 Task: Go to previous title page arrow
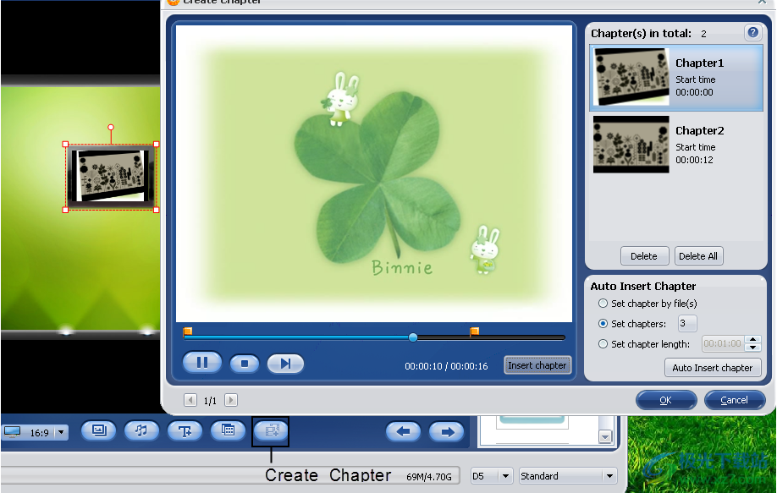pos(190,400)
